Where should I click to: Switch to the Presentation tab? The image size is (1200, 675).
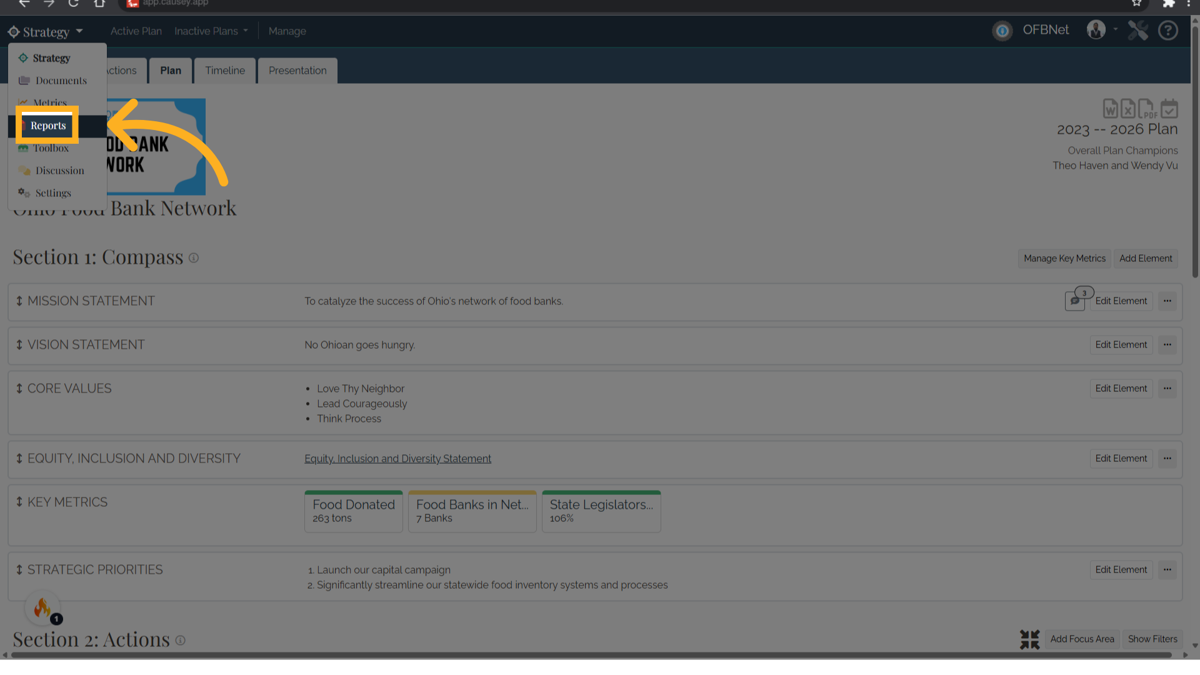297,71
